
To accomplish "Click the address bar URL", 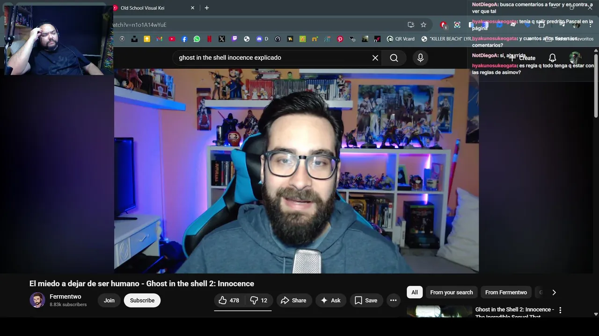I will pos(139,25).
